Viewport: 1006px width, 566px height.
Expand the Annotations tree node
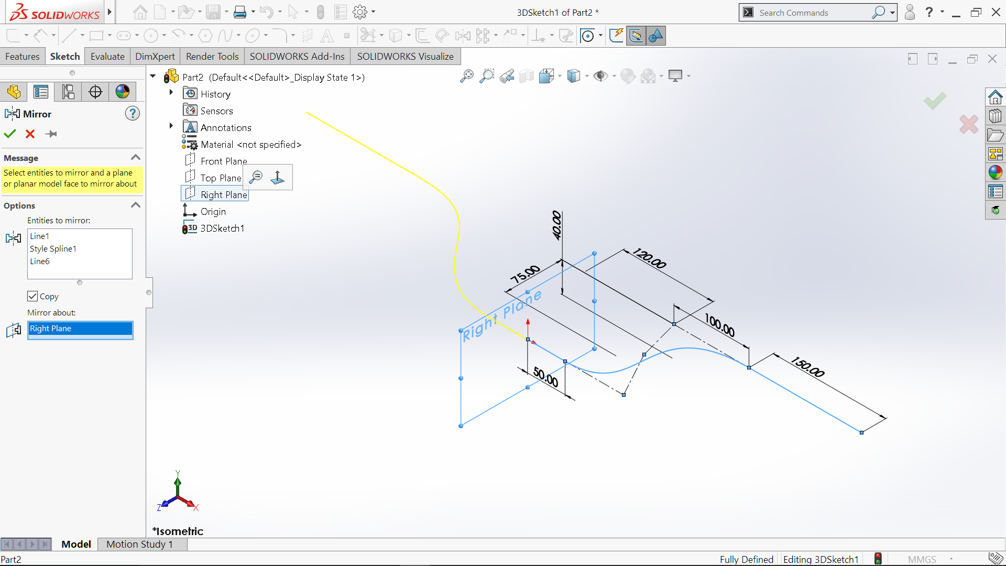click(171, 126)
